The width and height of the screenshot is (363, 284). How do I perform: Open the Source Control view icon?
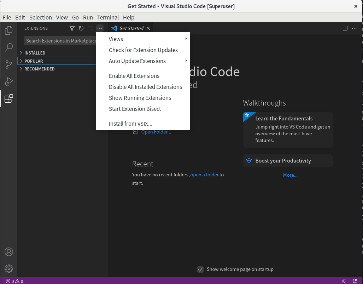(x=9, y=64)
